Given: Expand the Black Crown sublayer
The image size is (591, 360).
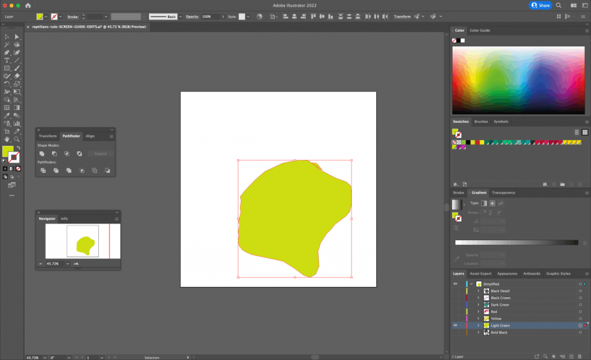Looking at the screenshot, I should point(478,298).
